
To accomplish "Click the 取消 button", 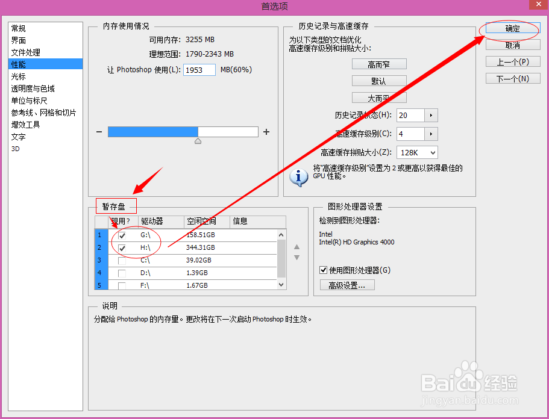I will pyautogui.click(x=512, y=44).
